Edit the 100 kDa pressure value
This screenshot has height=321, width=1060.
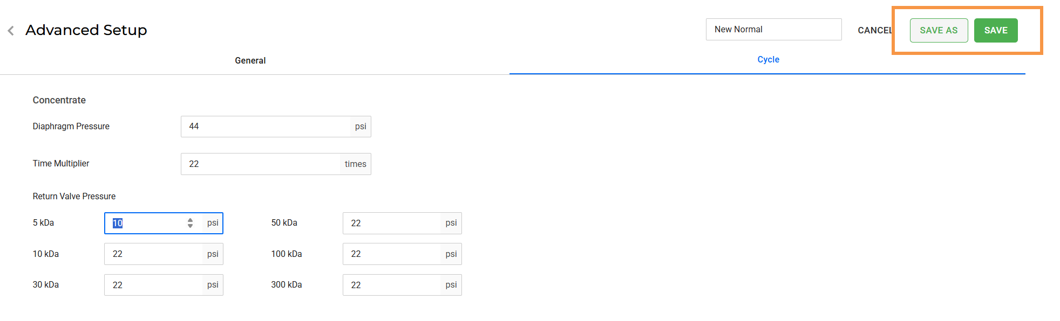(x=392, y=254)
